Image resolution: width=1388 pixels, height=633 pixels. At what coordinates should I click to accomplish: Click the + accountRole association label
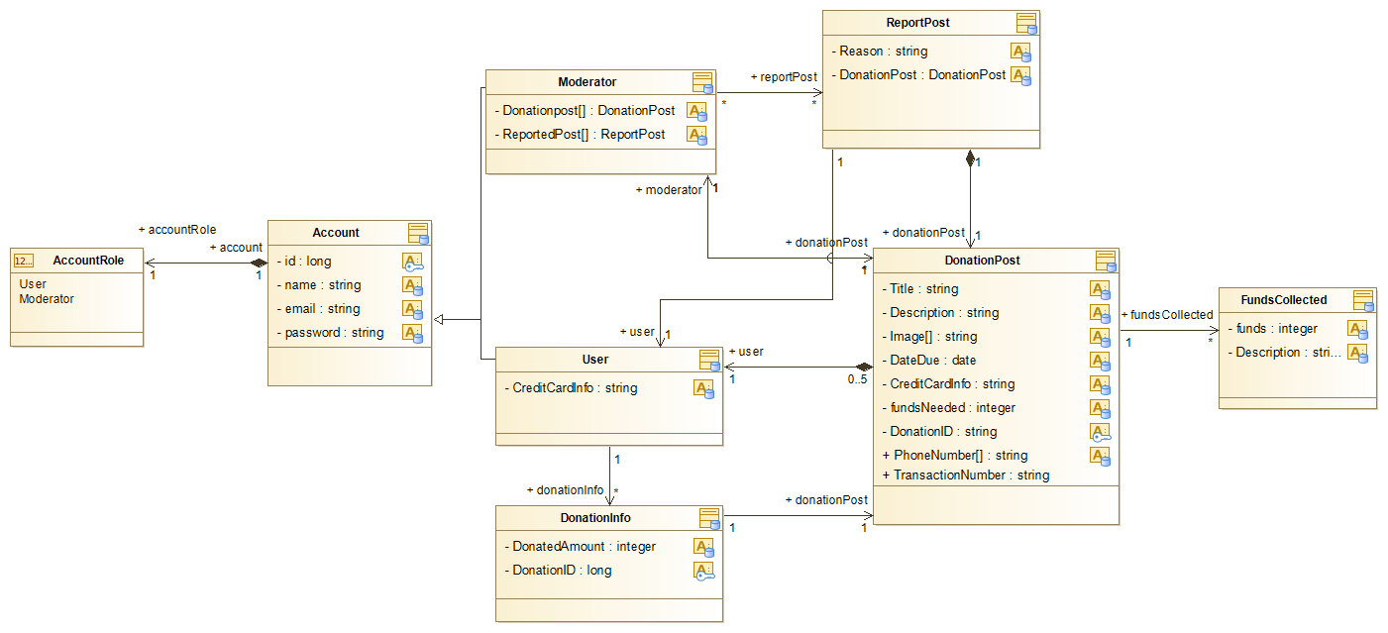(x=177, y=229)
